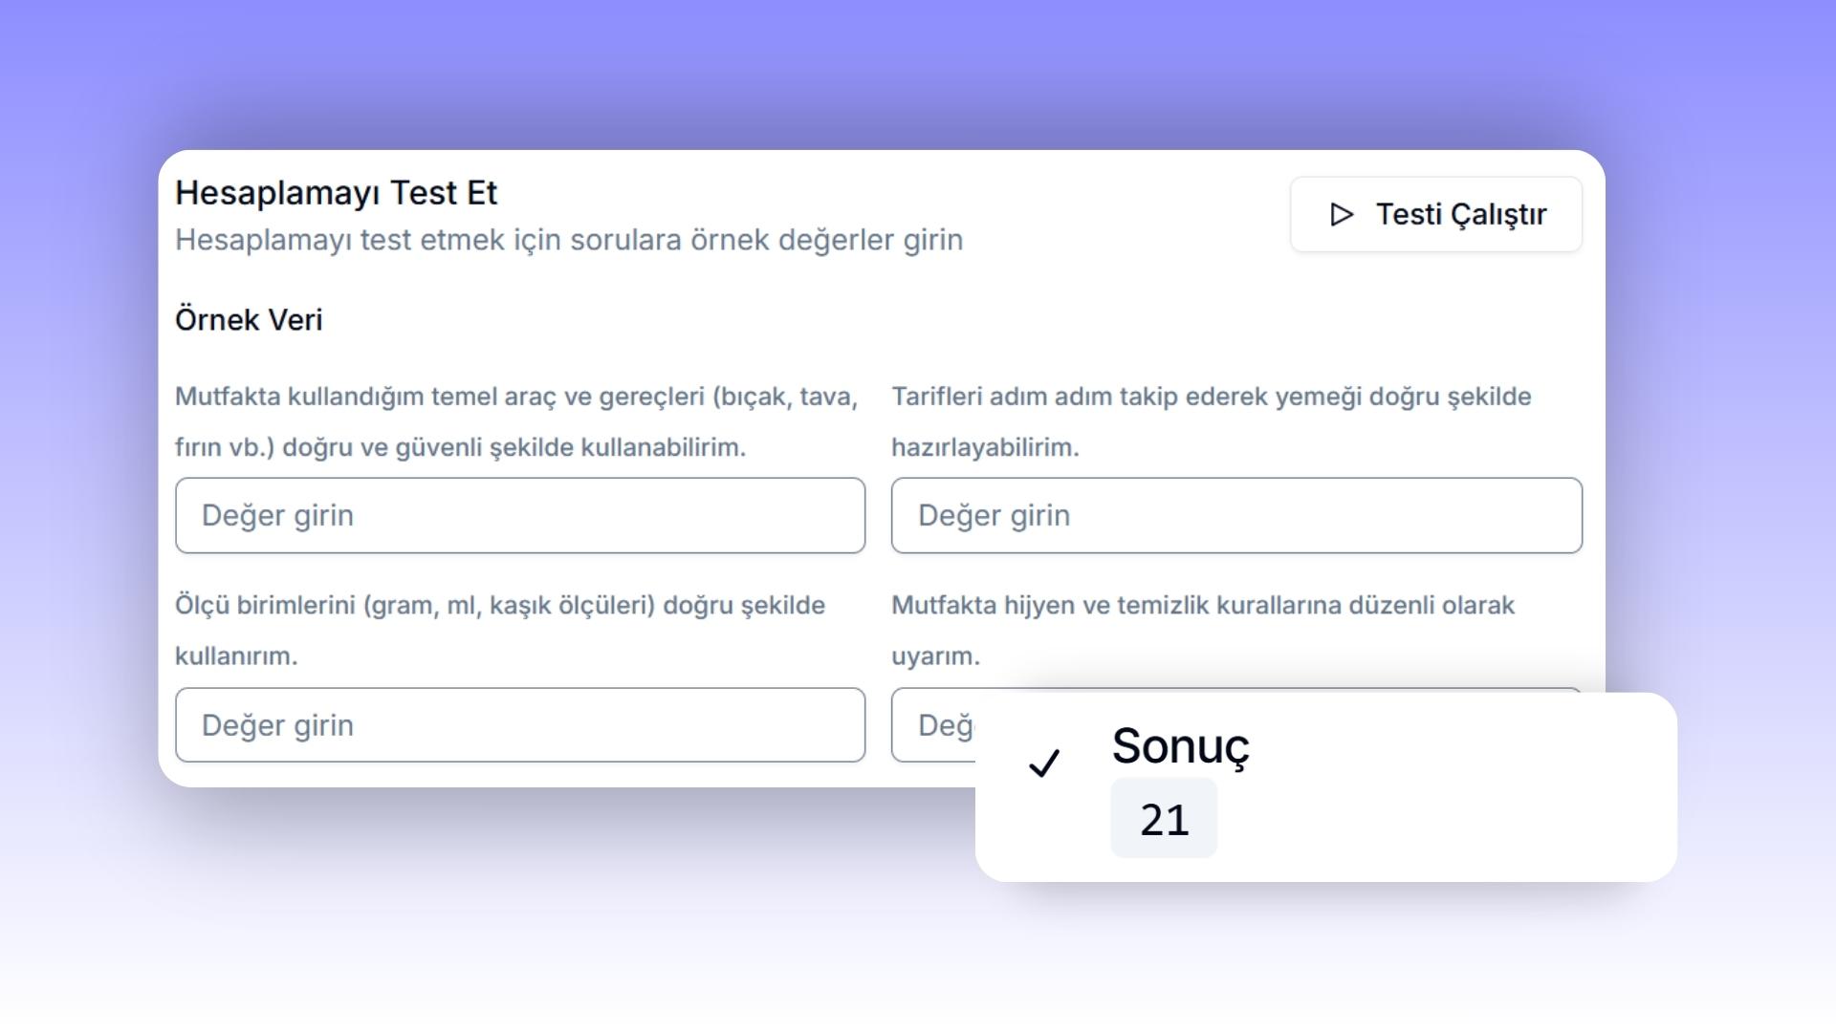Click the Sonuç heading text
Viewport: 1836px width, 1032px height.
tap(1180, 746)
